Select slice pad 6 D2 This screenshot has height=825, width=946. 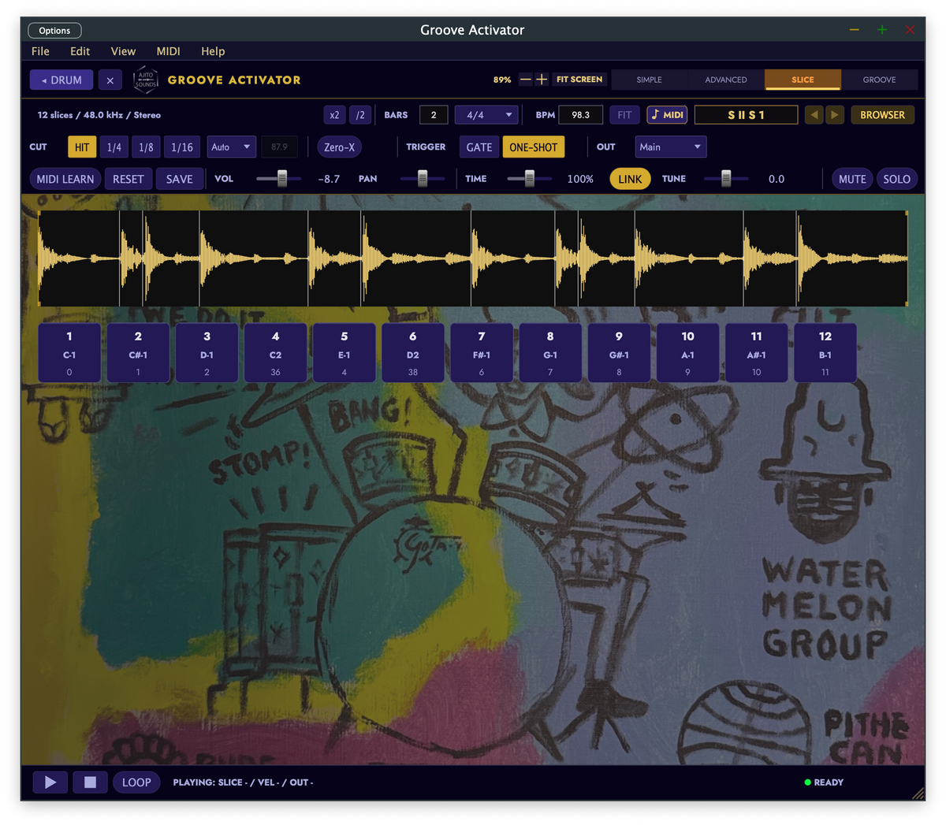coord(412,353)
